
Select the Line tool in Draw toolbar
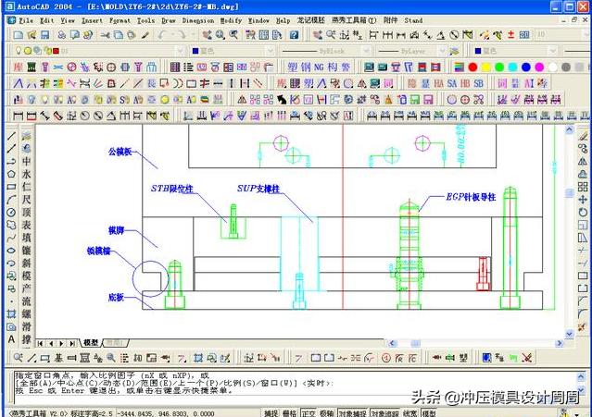point(12,136)
